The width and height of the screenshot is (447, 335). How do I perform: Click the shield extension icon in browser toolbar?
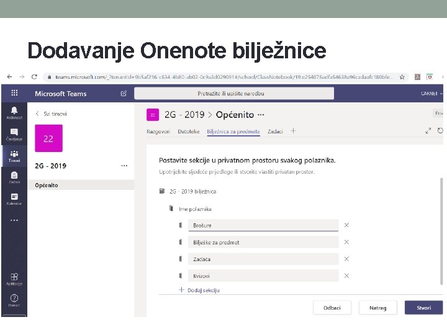pos(430,77)
